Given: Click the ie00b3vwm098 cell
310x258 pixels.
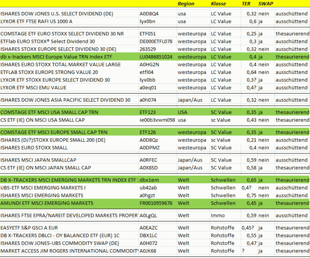Looking at the screenshot, I should point(157,120).
